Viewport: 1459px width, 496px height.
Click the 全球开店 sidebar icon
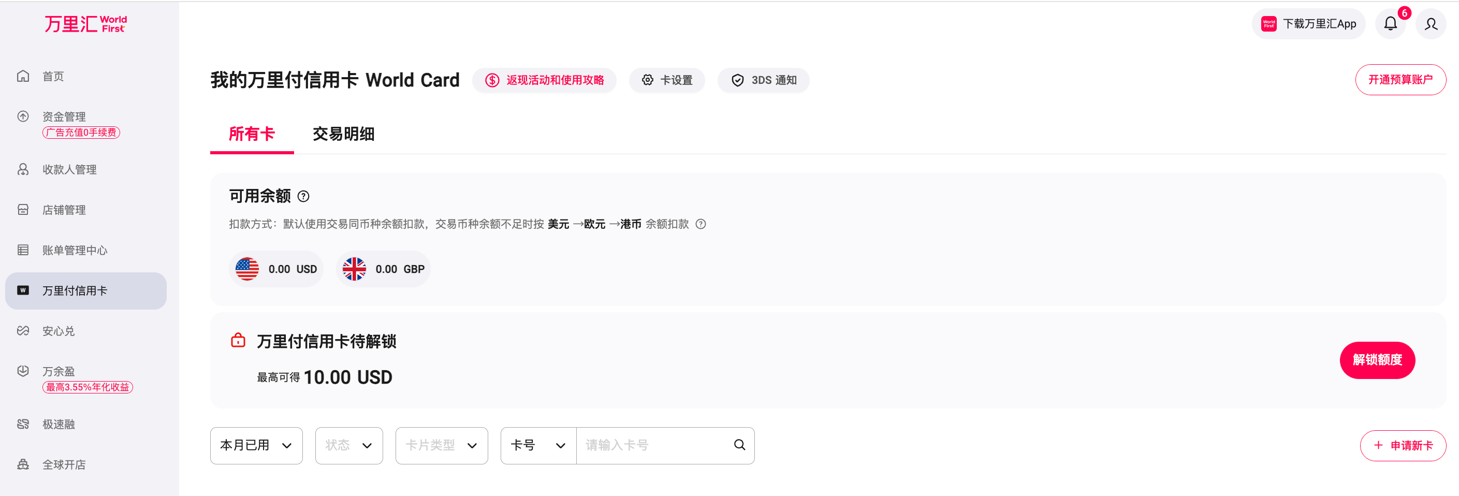[23, 464]
